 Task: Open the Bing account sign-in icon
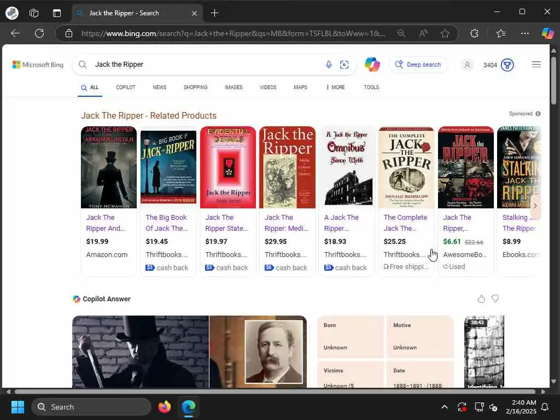tap(467, 65)
